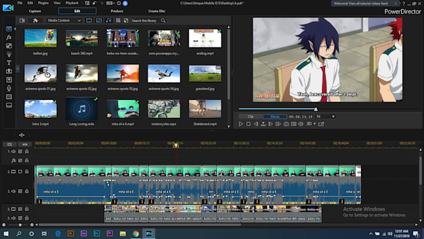Enable the video track 2 checkbox
The height and width of the screenshot is (239, 424).
pyautogui.click(x=21, y=172)
